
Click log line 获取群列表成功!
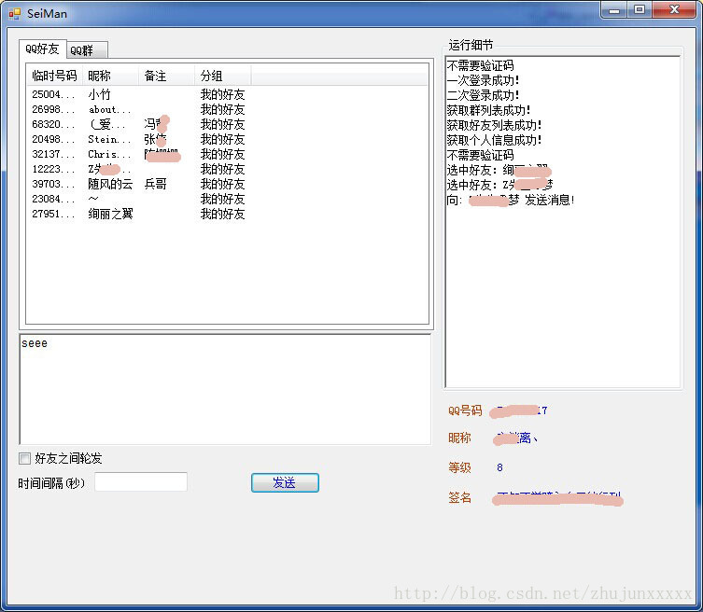[488, 110]
